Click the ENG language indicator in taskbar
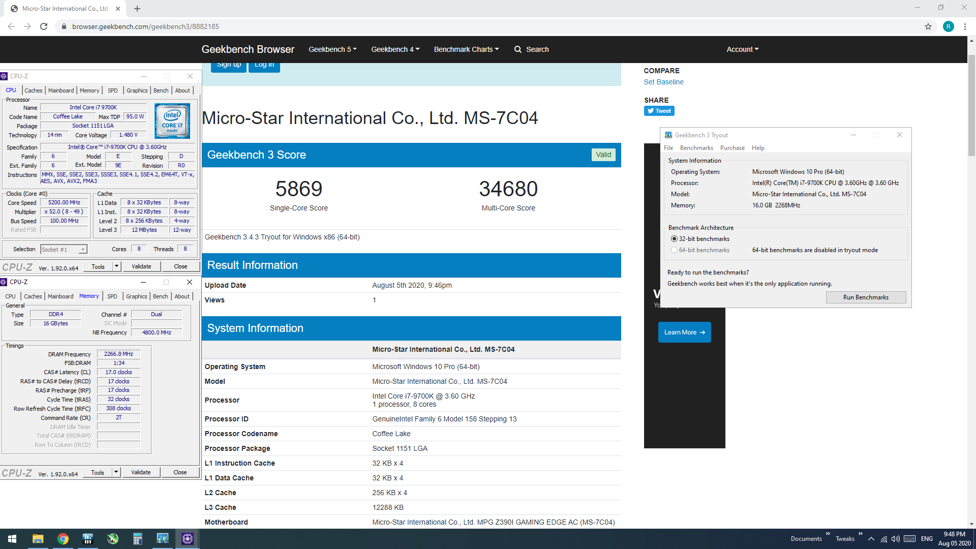The width and height of the screenshot is (976, 549). click(x=927, y=539)
